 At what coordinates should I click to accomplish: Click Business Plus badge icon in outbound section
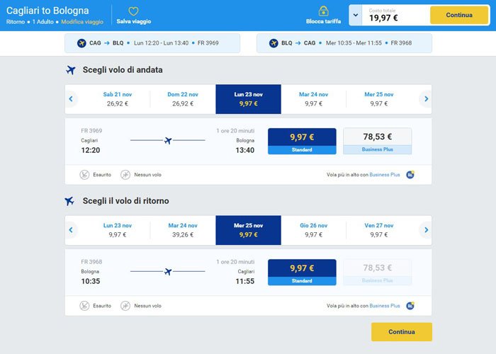point(410,174)
